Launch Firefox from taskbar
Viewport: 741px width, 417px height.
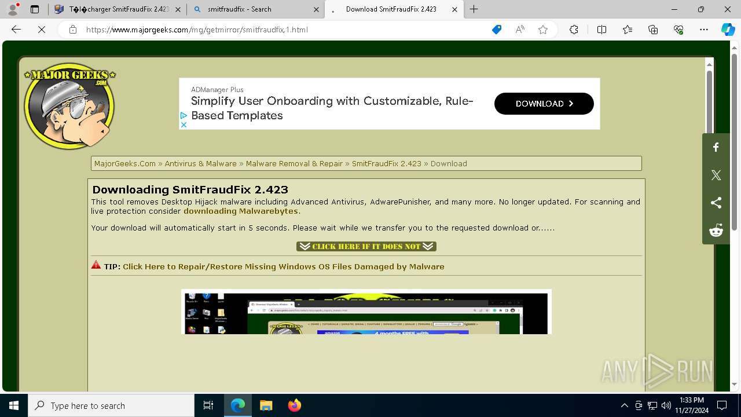click(x=294, y=405)
